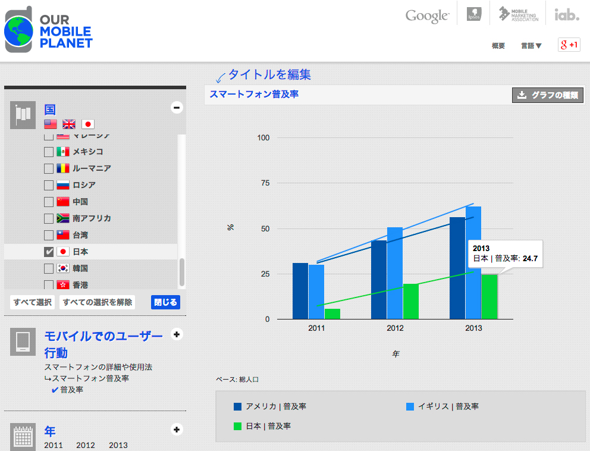Click the Mobile Marketing Association logo

click(518, 14)
